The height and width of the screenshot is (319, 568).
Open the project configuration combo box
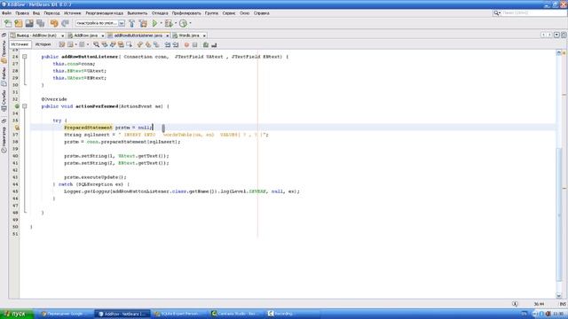coord(99,23)
